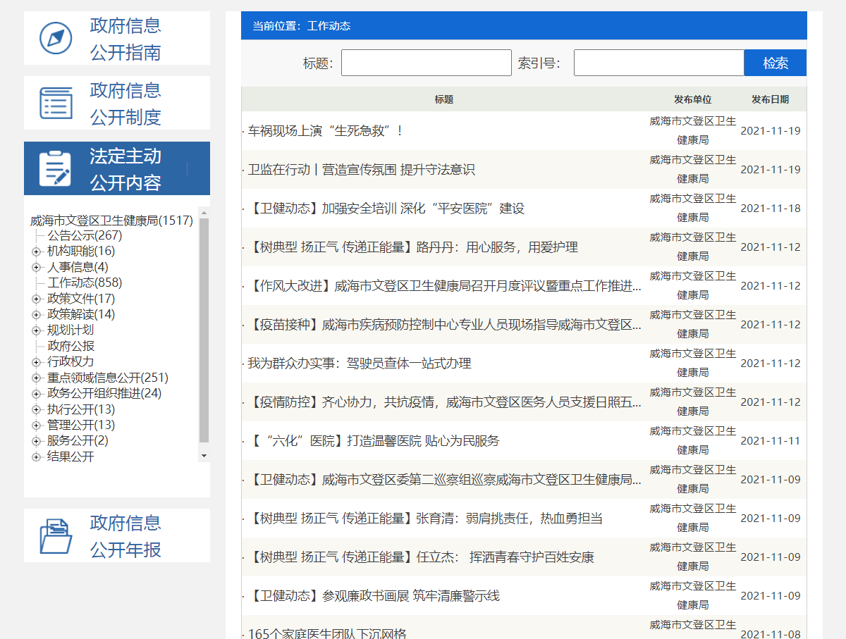
Task: Click date 2021-11-08 in the list
Action: (x=771, y=633)
